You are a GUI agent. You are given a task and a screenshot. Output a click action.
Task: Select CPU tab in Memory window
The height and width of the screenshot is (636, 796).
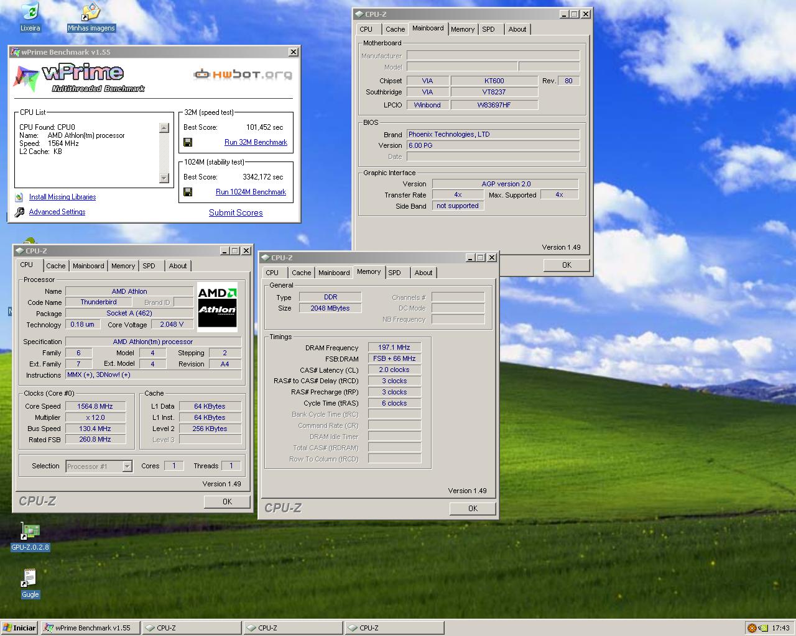[272, 273]
